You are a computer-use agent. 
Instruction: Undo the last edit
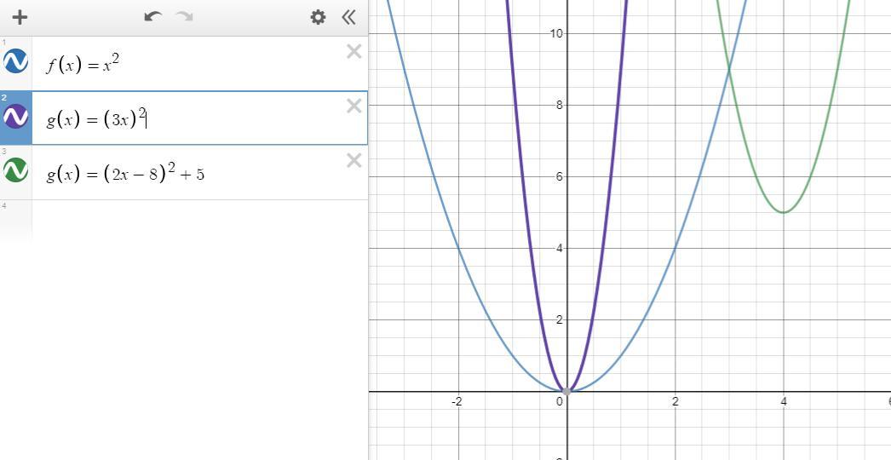click(152, 16)
